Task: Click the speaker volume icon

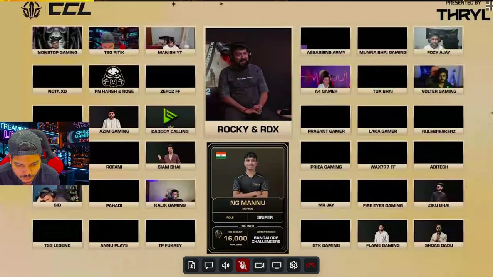Action: [x=226, y=265]
